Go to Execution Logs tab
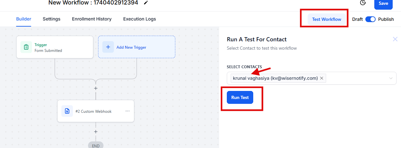Image resolution: width=401 pixels, height=148 pixels. pos(139,19)
